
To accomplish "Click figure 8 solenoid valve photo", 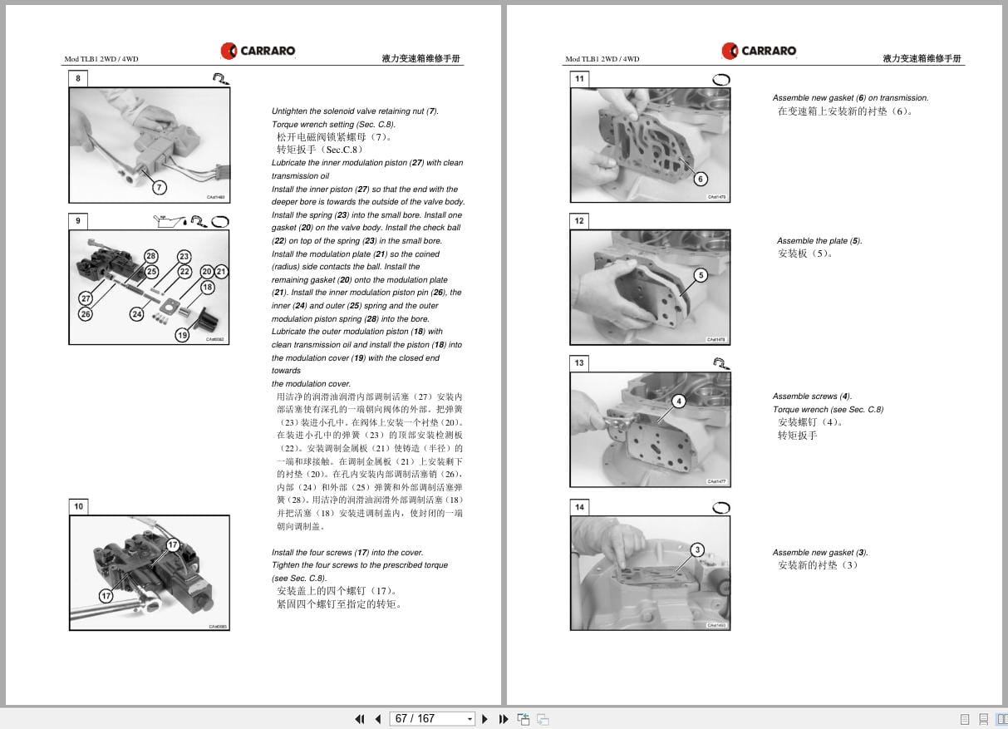I will click(x=149, y=145).
